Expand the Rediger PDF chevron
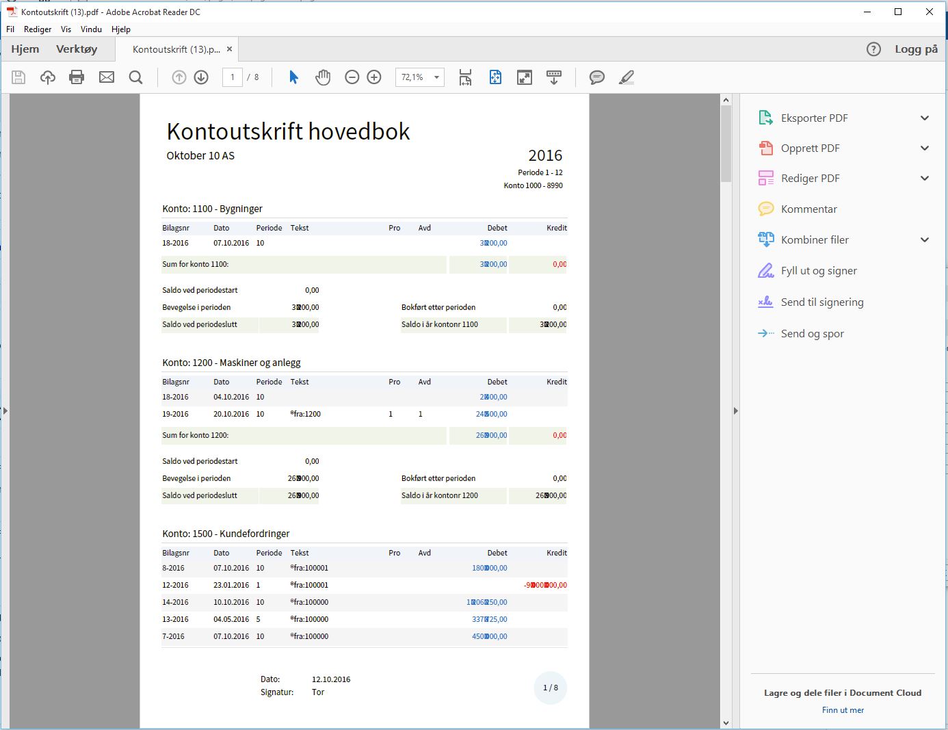 coord(925,178)
